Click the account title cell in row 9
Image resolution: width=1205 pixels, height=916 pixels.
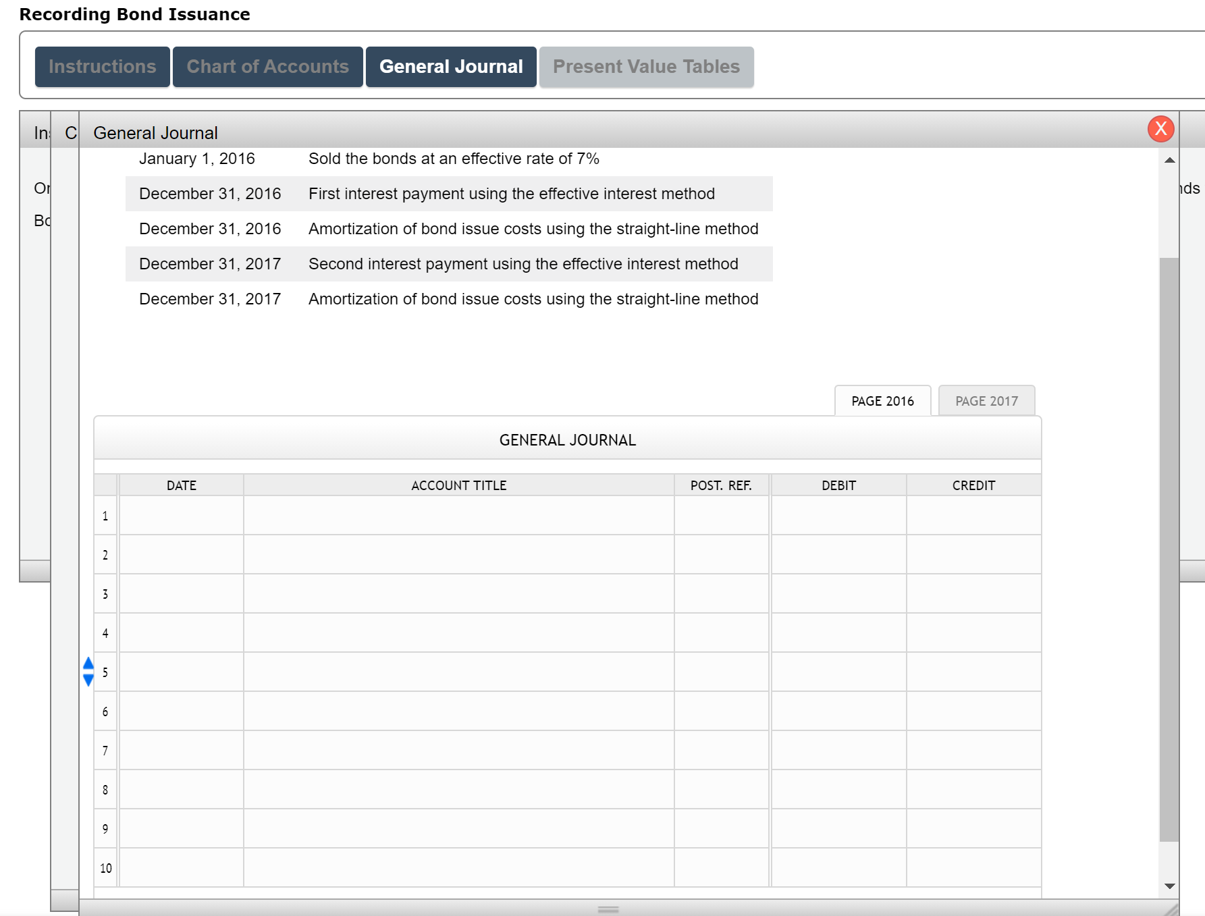(x=459, y=829)
